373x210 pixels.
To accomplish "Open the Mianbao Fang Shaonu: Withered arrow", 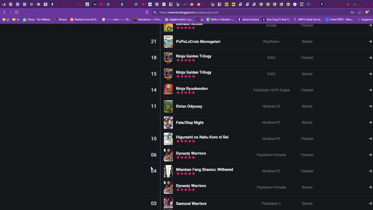I will (x=370, y=171).
